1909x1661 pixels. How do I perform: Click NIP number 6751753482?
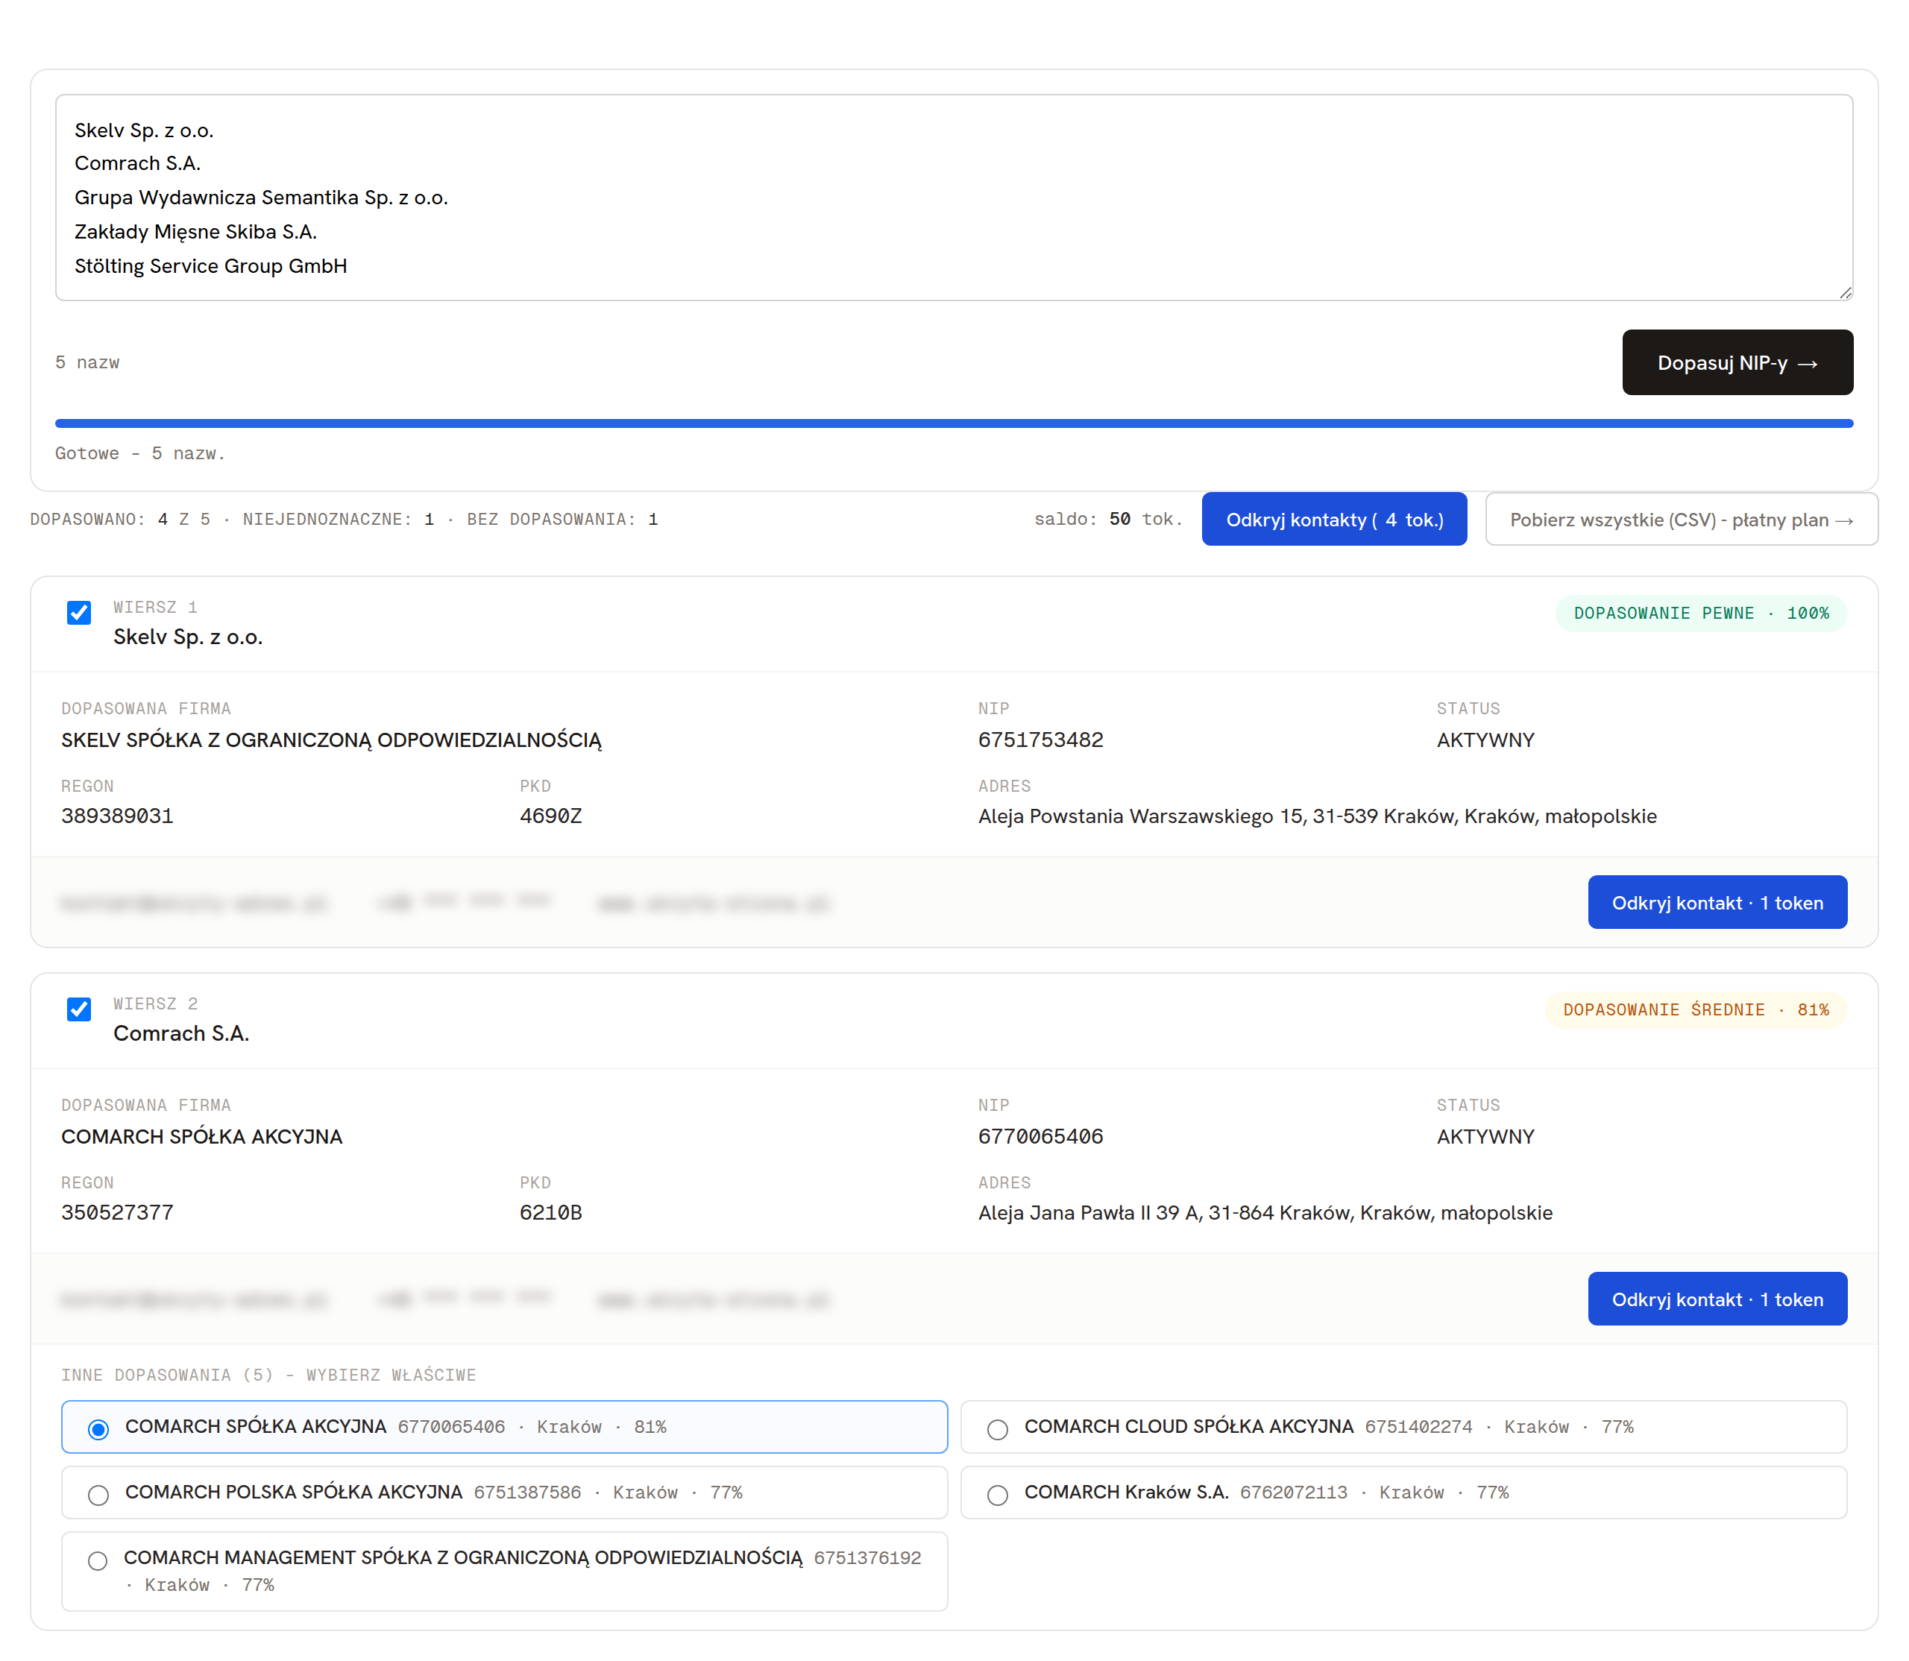tap(1040, 740)
